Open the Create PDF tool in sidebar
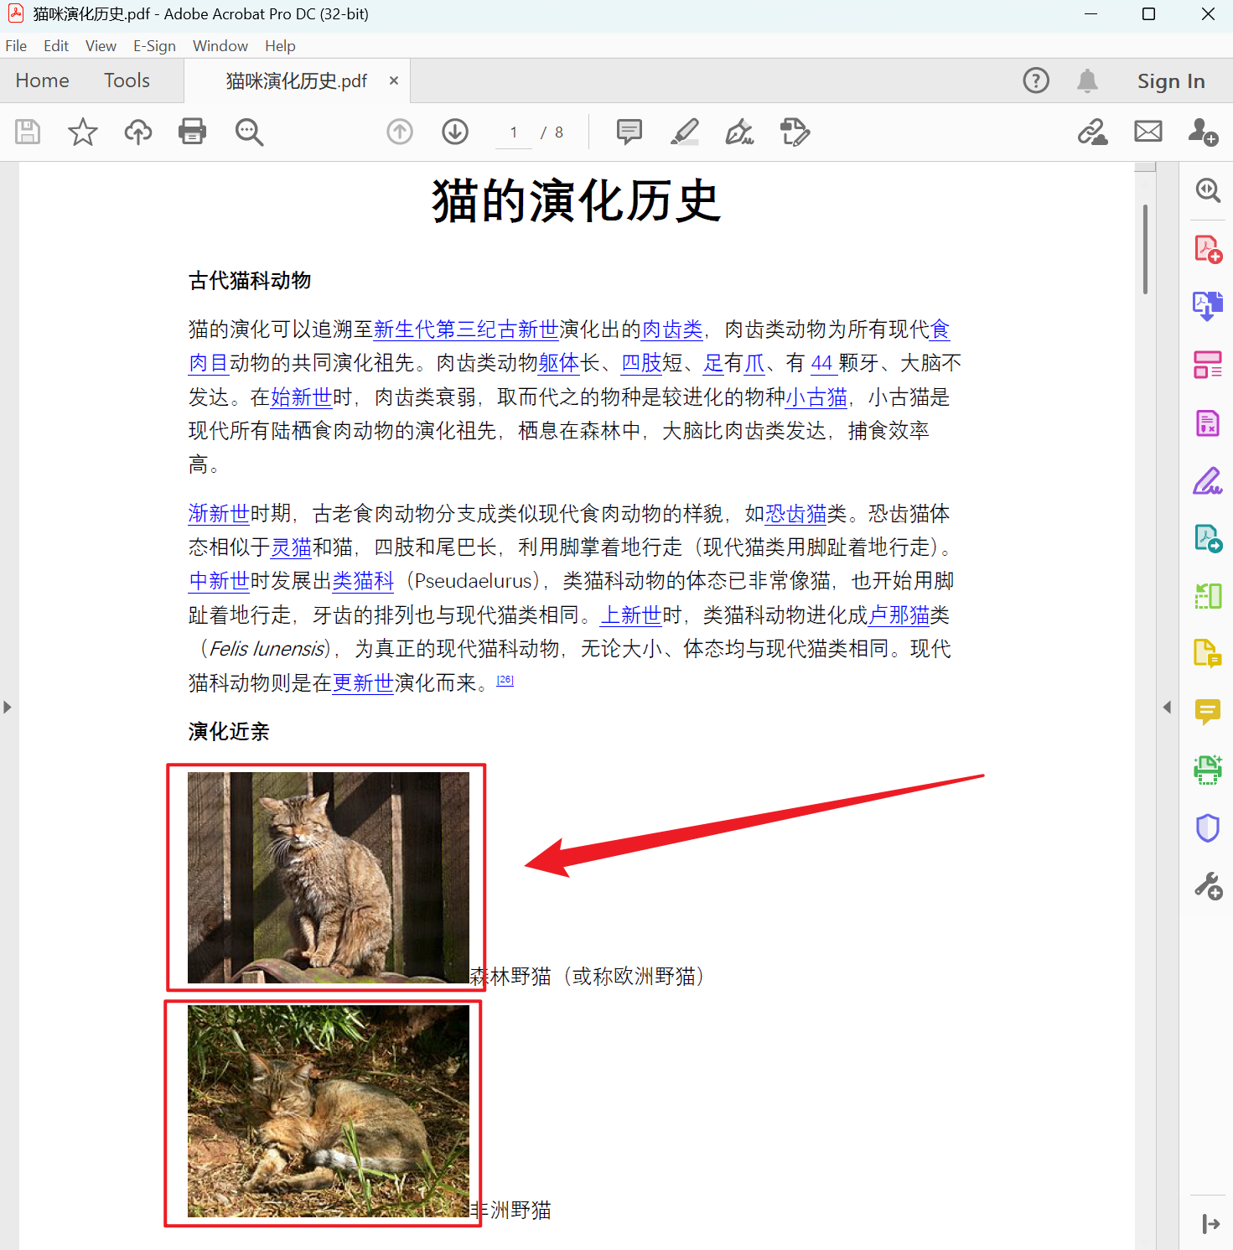 pos(1208,248)
